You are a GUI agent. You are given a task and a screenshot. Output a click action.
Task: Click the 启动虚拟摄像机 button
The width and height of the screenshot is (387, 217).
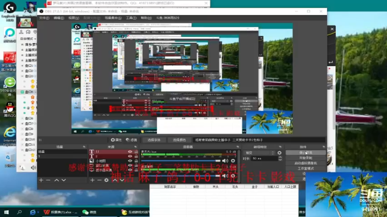[306, 163]
